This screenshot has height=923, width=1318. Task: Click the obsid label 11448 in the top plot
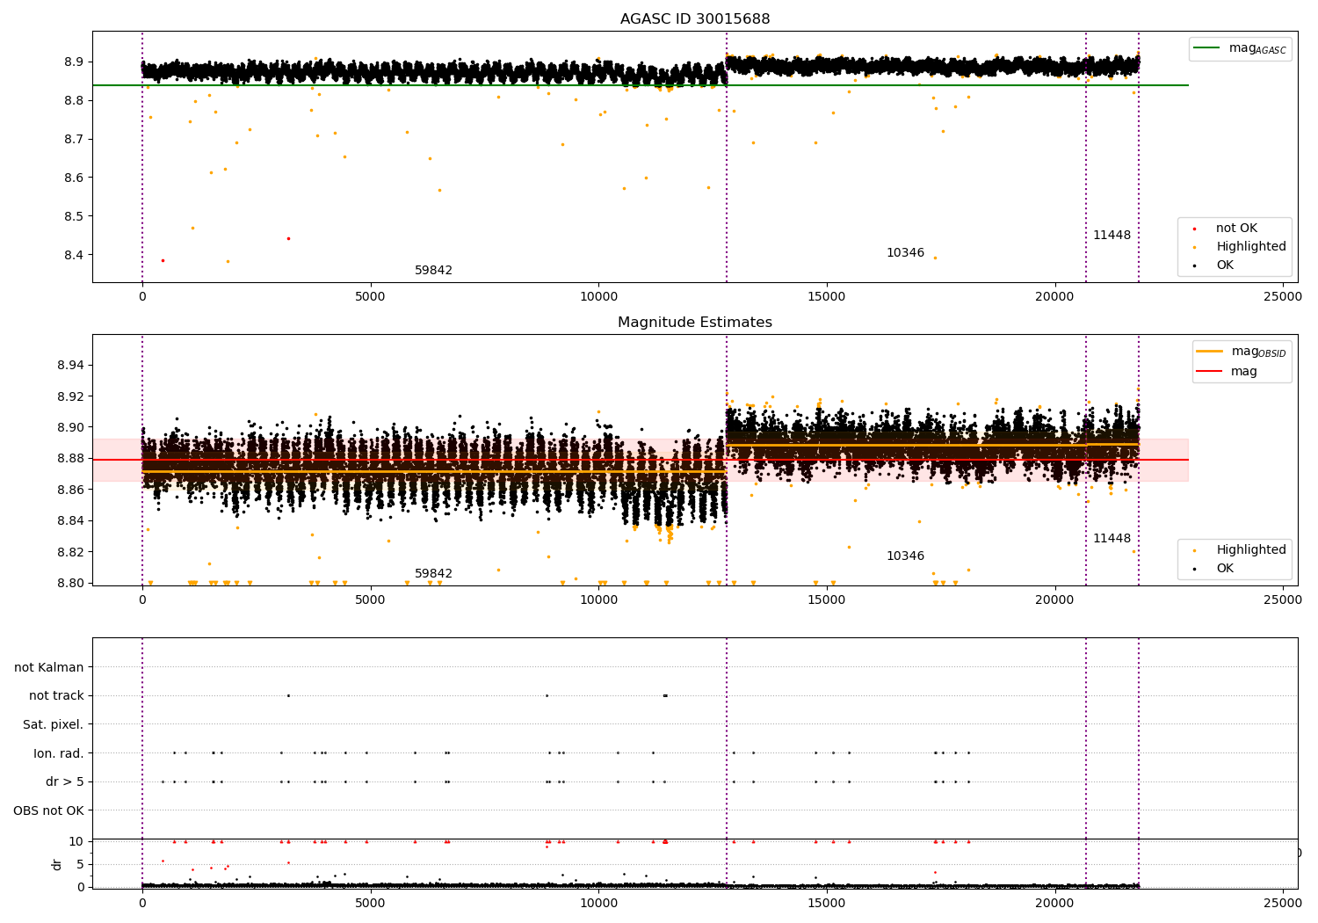pos(1112,236)
